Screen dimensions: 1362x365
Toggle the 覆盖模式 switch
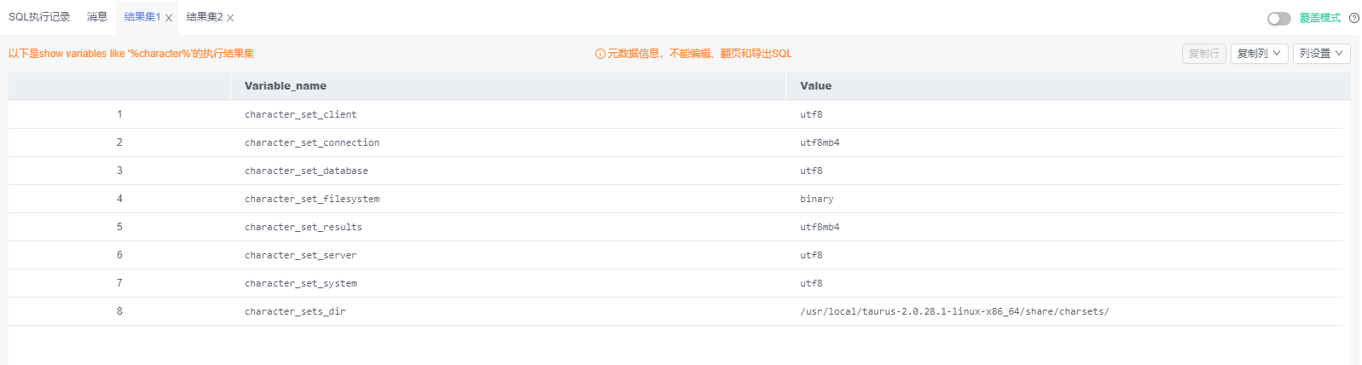pos(1278,18)
